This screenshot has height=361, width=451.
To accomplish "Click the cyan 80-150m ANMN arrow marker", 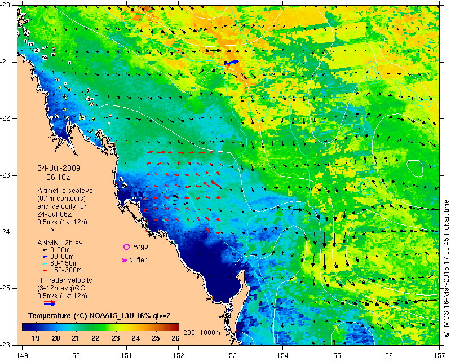I will 45,263.
